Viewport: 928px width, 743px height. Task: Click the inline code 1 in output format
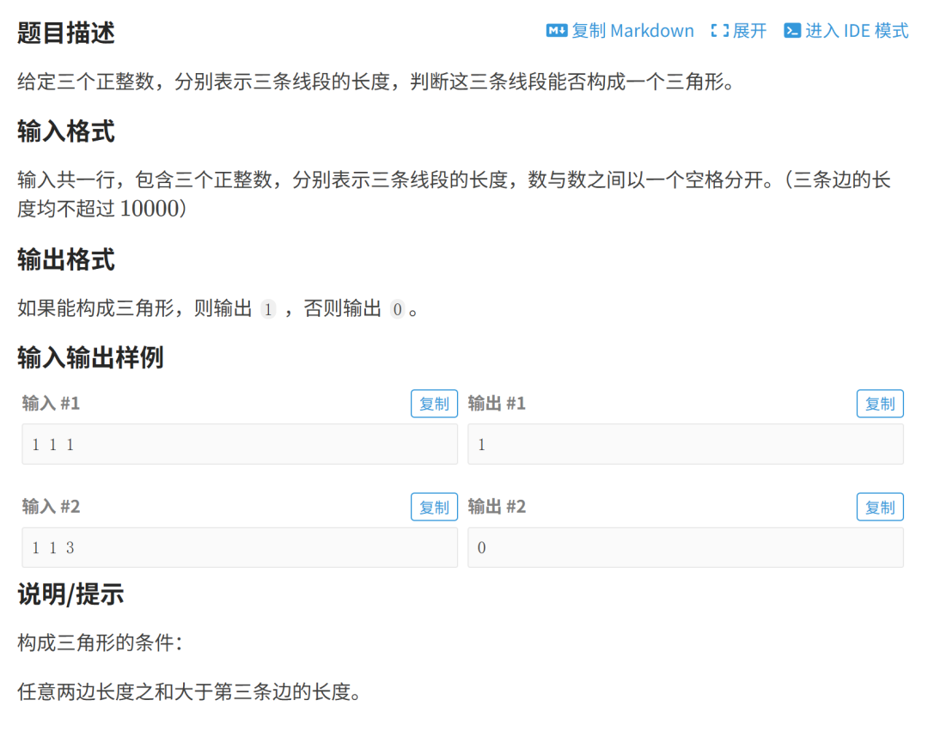click(x=268, y=308)
